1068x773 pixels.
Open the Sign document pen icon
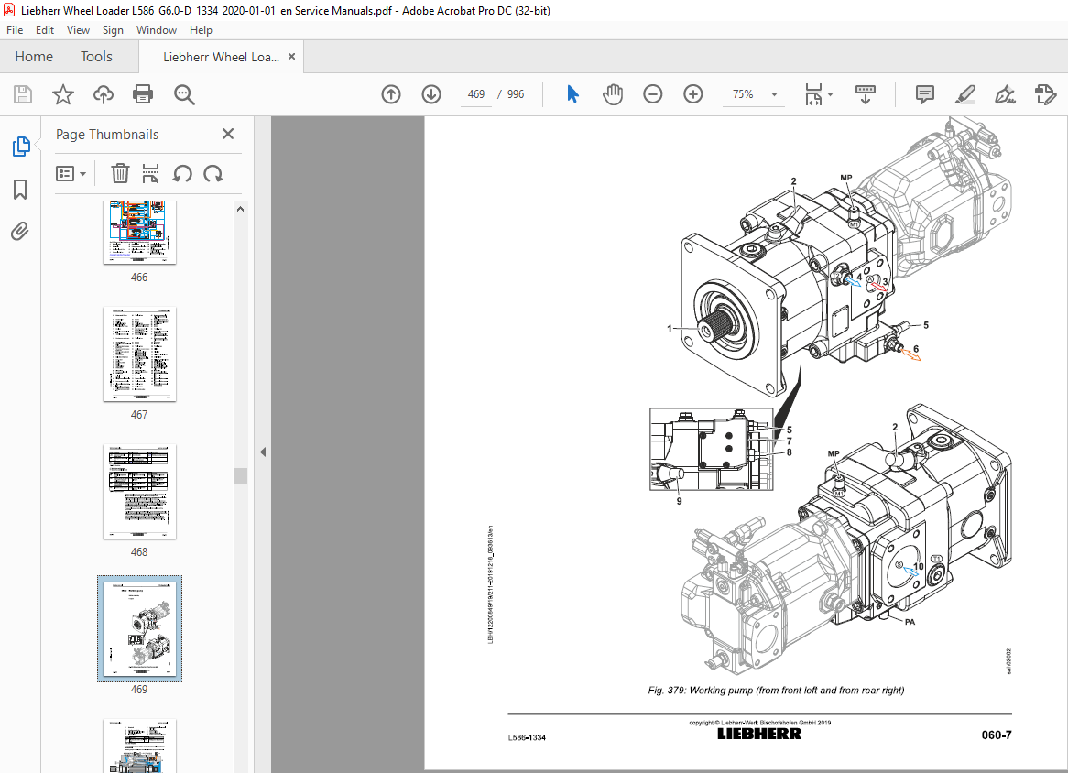click(1005, 94)
